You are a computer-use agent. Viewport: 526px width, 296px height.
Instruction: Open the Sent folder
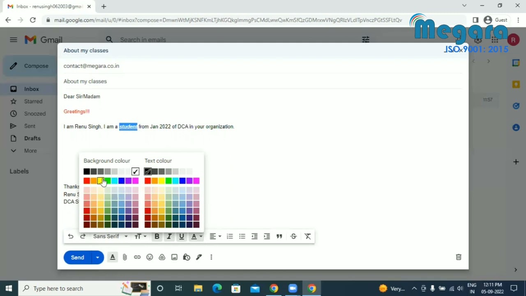29,126
